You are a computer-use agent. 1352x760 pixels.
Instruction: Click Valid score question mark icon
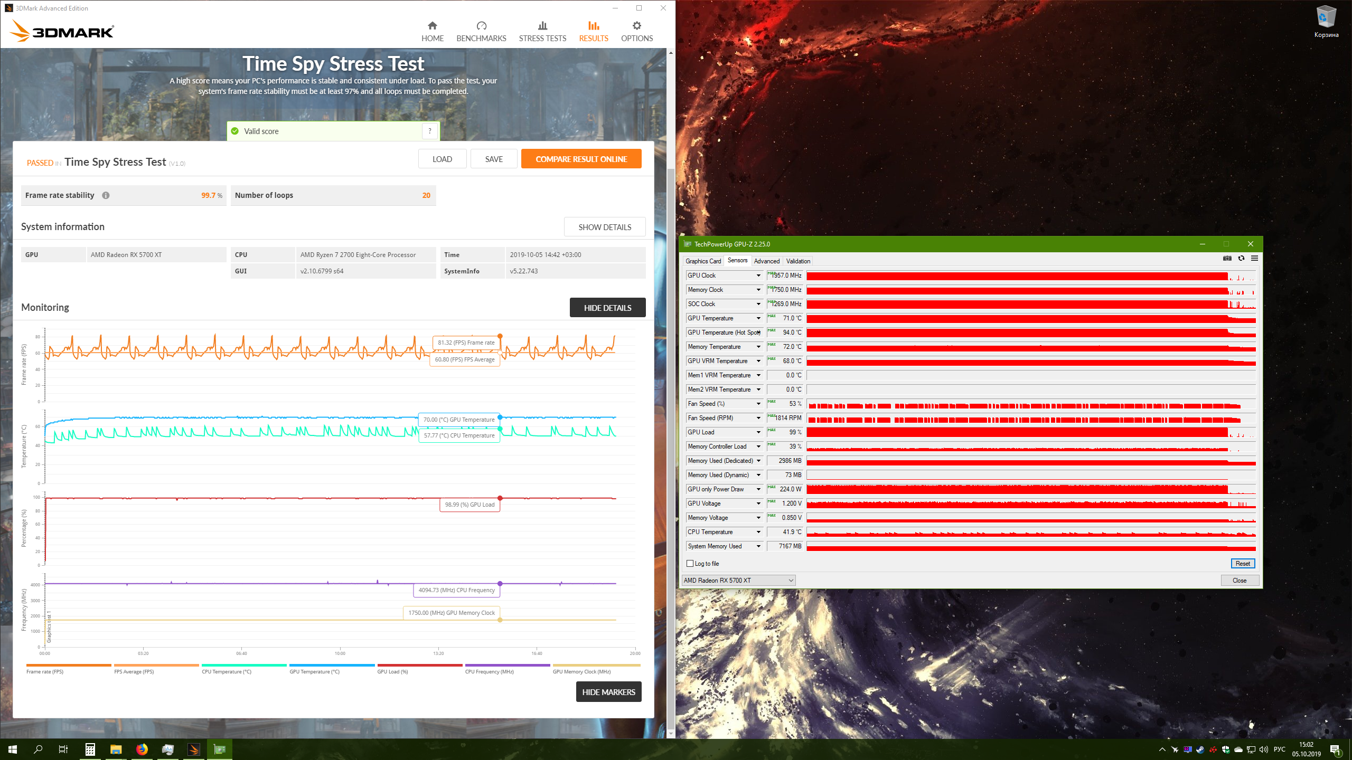point(430,131)
